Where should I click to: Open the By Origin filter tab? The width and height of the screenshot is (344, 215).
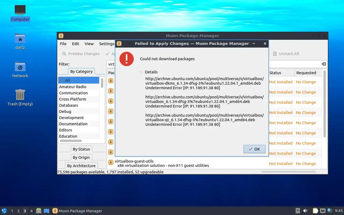81,157
